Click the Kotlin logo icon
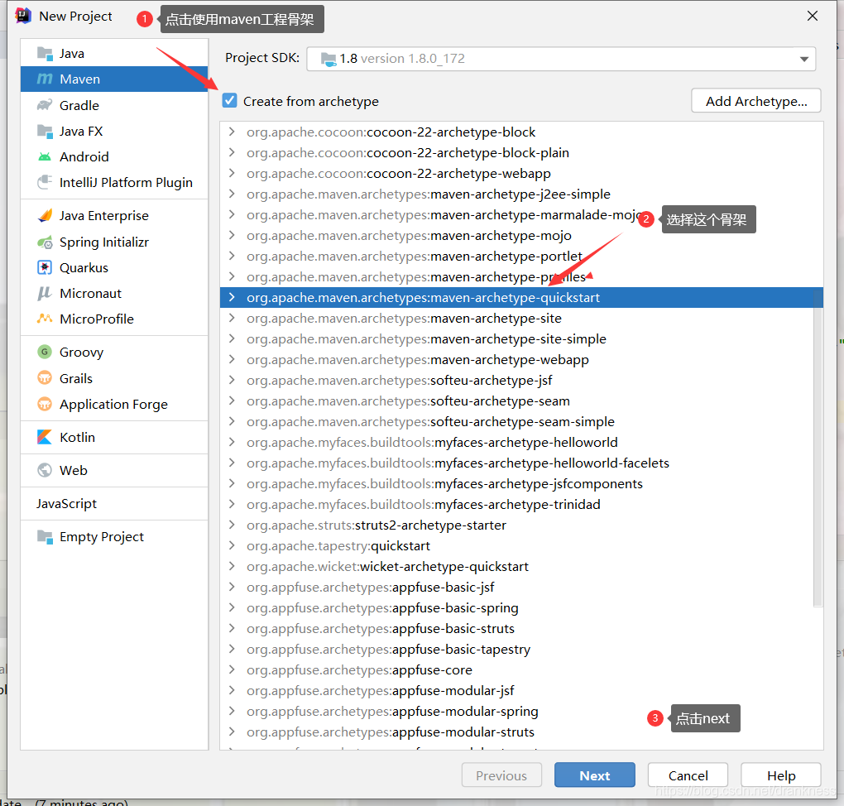Viewport: 844px width, 806px height. coord(45,437)
